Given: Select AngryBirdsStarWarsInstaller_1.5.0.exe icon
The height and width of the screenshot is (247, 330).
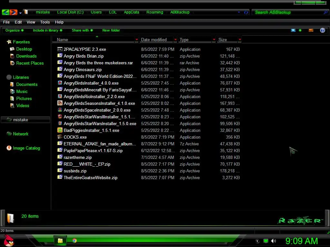Looking at the screenshot, I should [x=60, y=123].
